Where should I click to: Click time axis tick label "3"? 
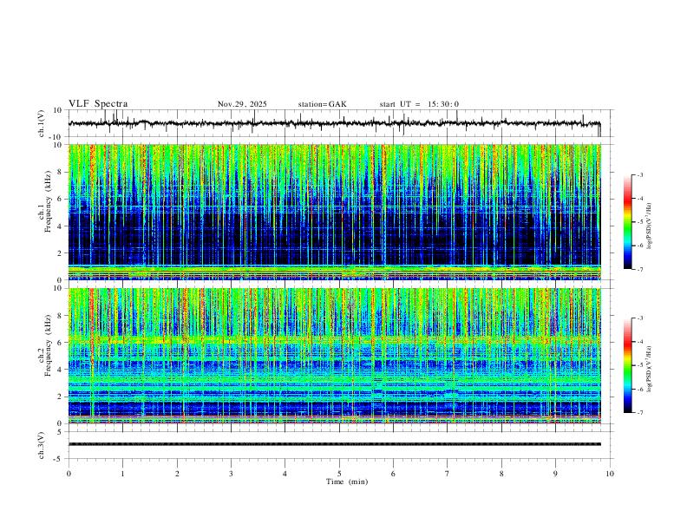[x=231, y=474]
